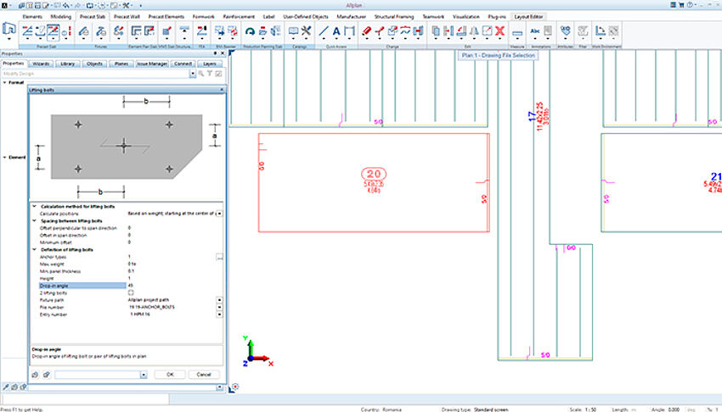Toggle the '2 lifting bolts' checkbox

pyautogui.click(x=130, y=292)
